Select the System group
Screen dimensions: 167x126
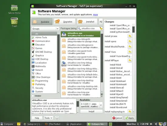coord(44,92)
